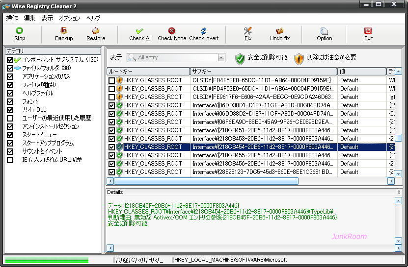Click registry list scroll right arrow
This screenshot has width=408, height=267.
(391, 181)
